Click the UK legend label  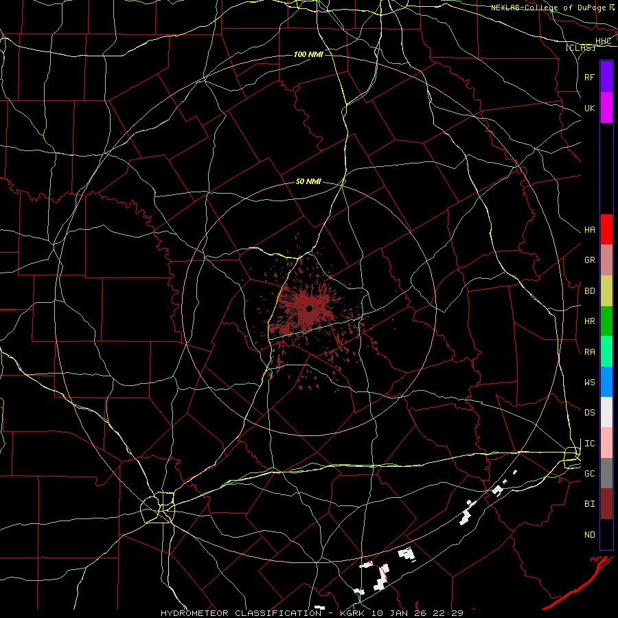589,108
